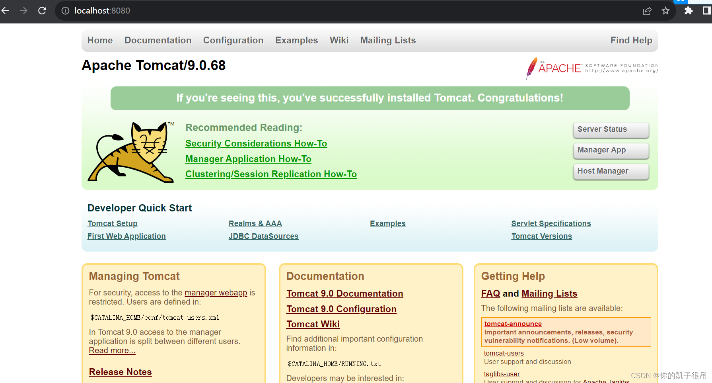The width and height of the screenshot is (712, 383).
Task: Open Examples link under Developer Quick Start
Action: tap(388, 223)
